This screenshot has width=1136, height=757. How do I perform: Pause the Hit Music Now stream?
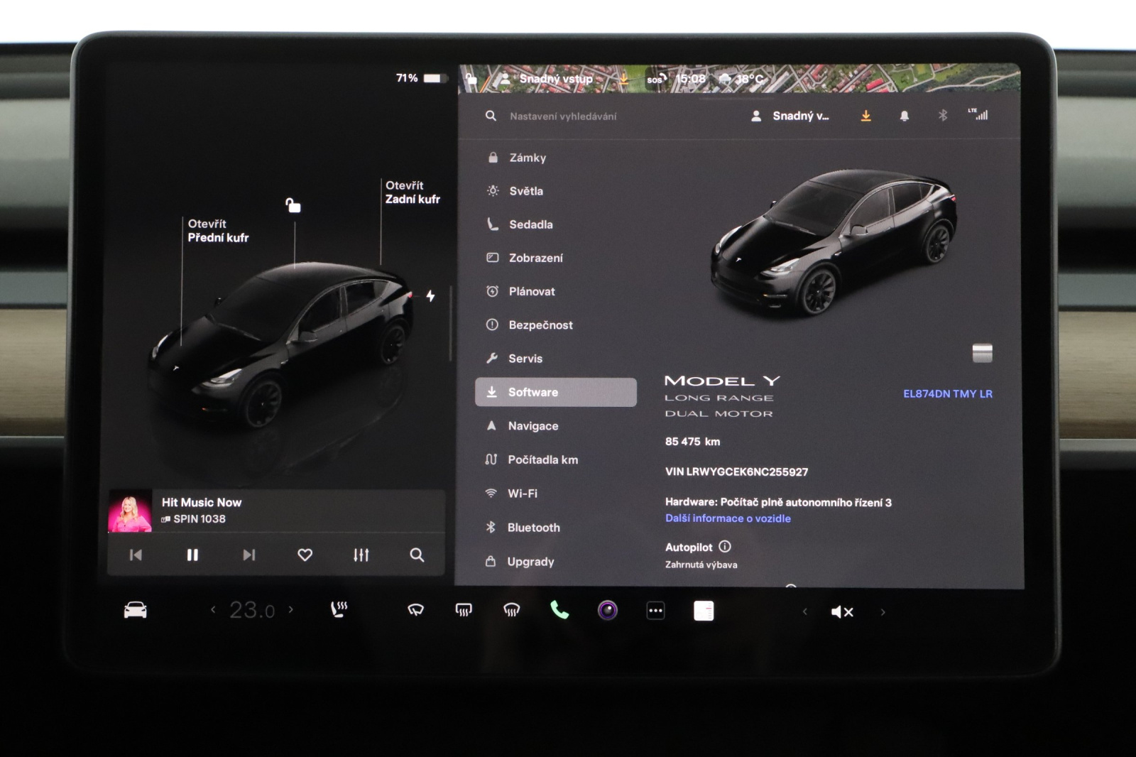point(192,555)
